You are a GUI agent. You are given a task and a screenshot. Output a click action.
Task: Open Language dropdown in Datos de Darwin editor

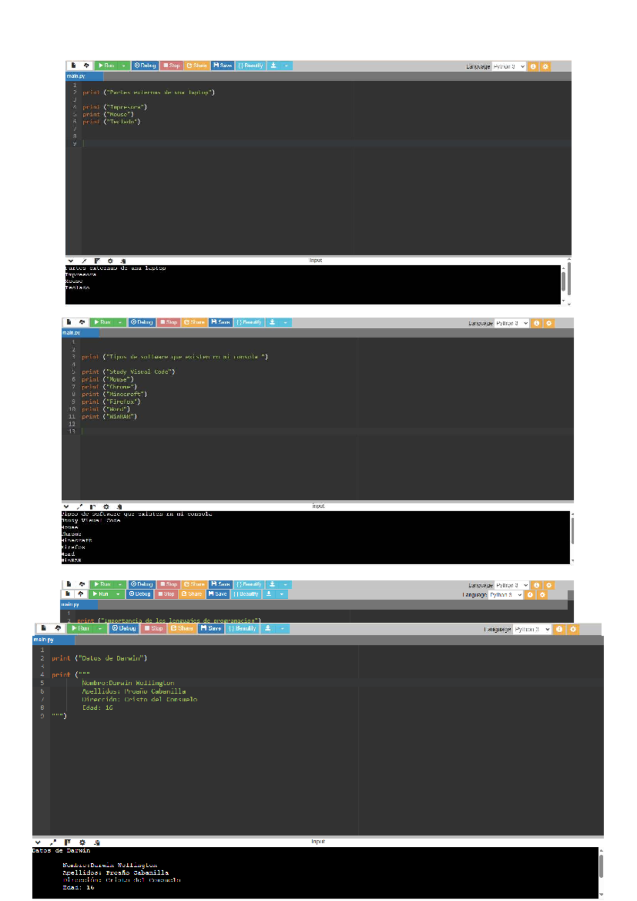point(532,629)
